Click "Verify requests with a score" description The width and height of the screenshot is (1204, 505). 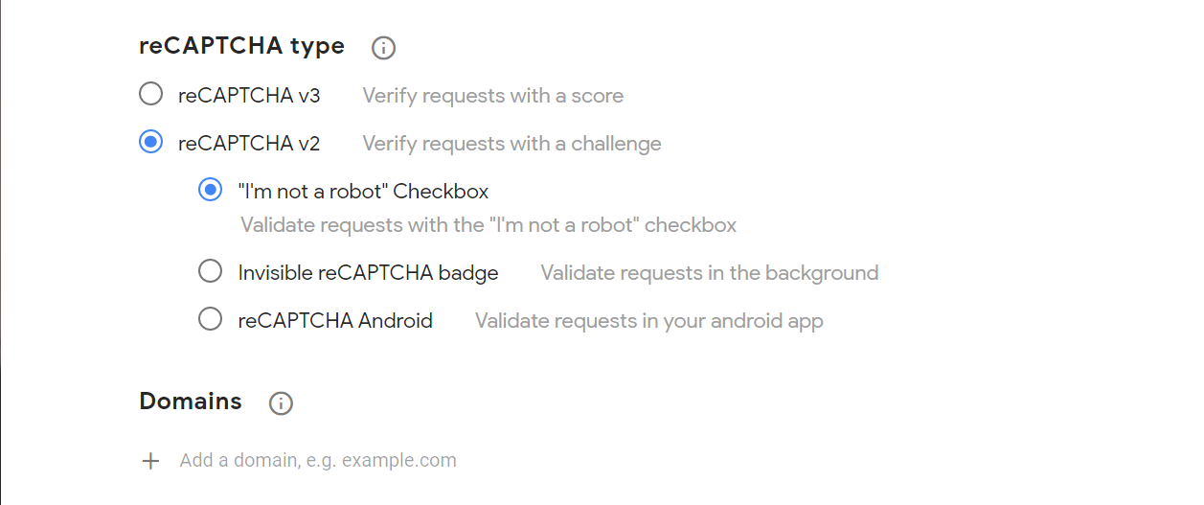click(492, 96)
